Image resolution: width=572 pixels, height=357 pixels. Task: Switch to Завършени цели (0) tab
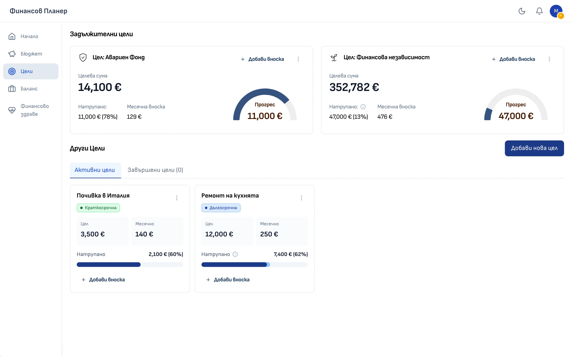point(155,170)
